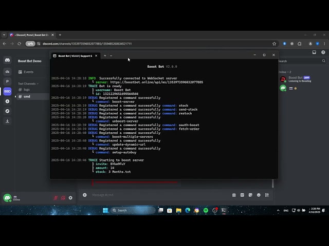Open Microsoft Edge from the taskbar
Screen dimensions: 329x246
click(188, 211)
